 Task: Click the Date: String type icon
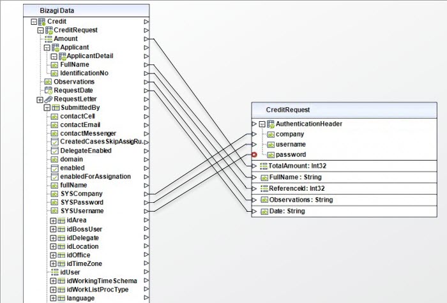tap(264, 212)
